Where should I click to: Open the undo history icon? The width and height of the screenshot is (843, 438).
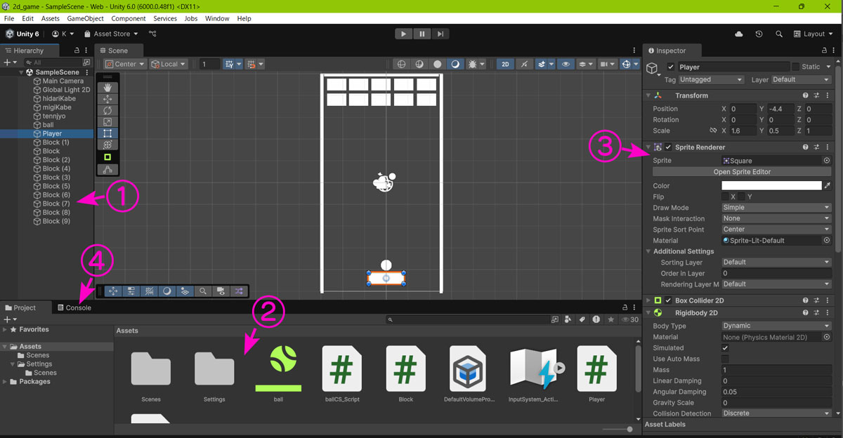(759, 34)
